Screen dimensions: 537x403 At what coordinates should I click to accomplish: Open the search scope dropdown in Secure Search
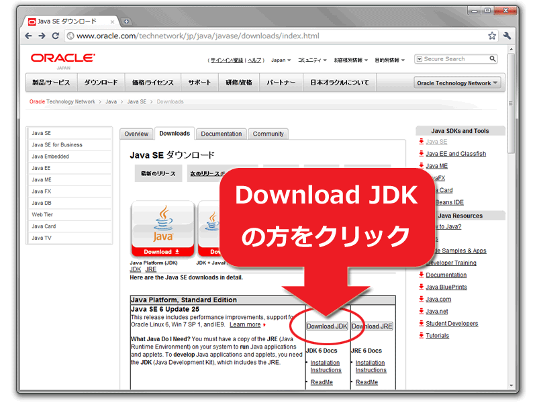click(x=419, y=59)
